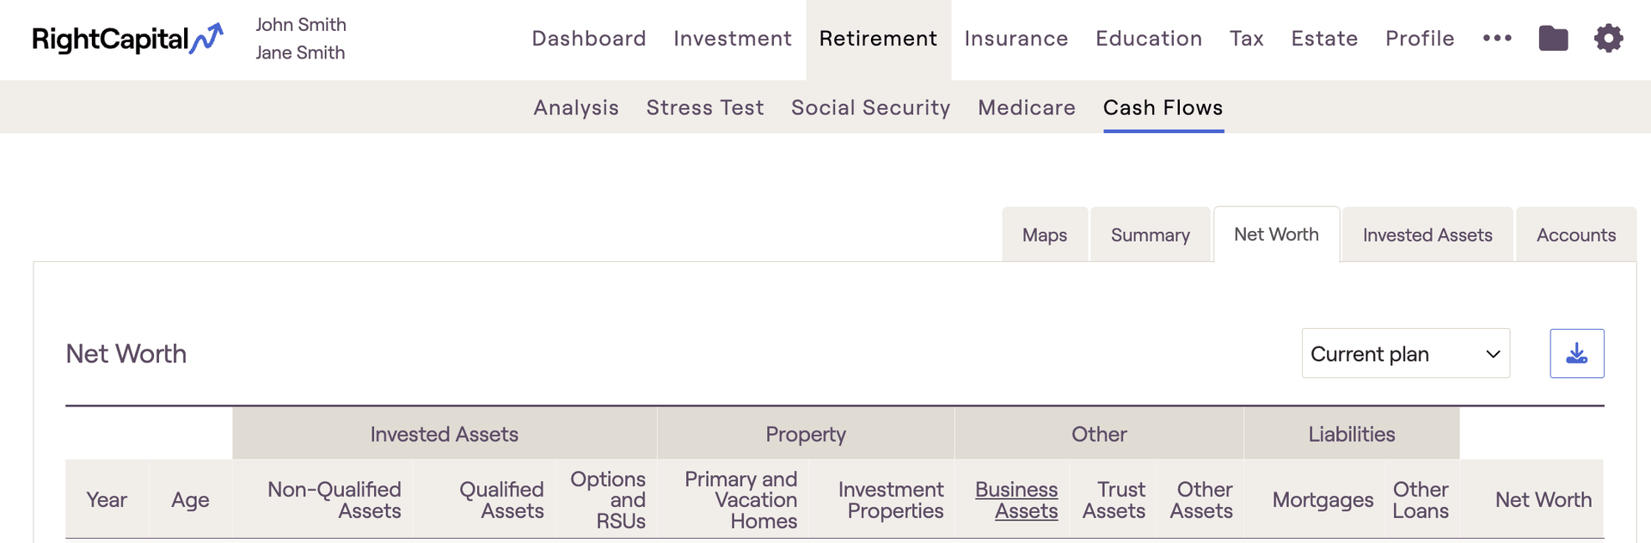Select the Summary tab
The height and width of the screenshot is (543, 1651).
[1151, 235]
